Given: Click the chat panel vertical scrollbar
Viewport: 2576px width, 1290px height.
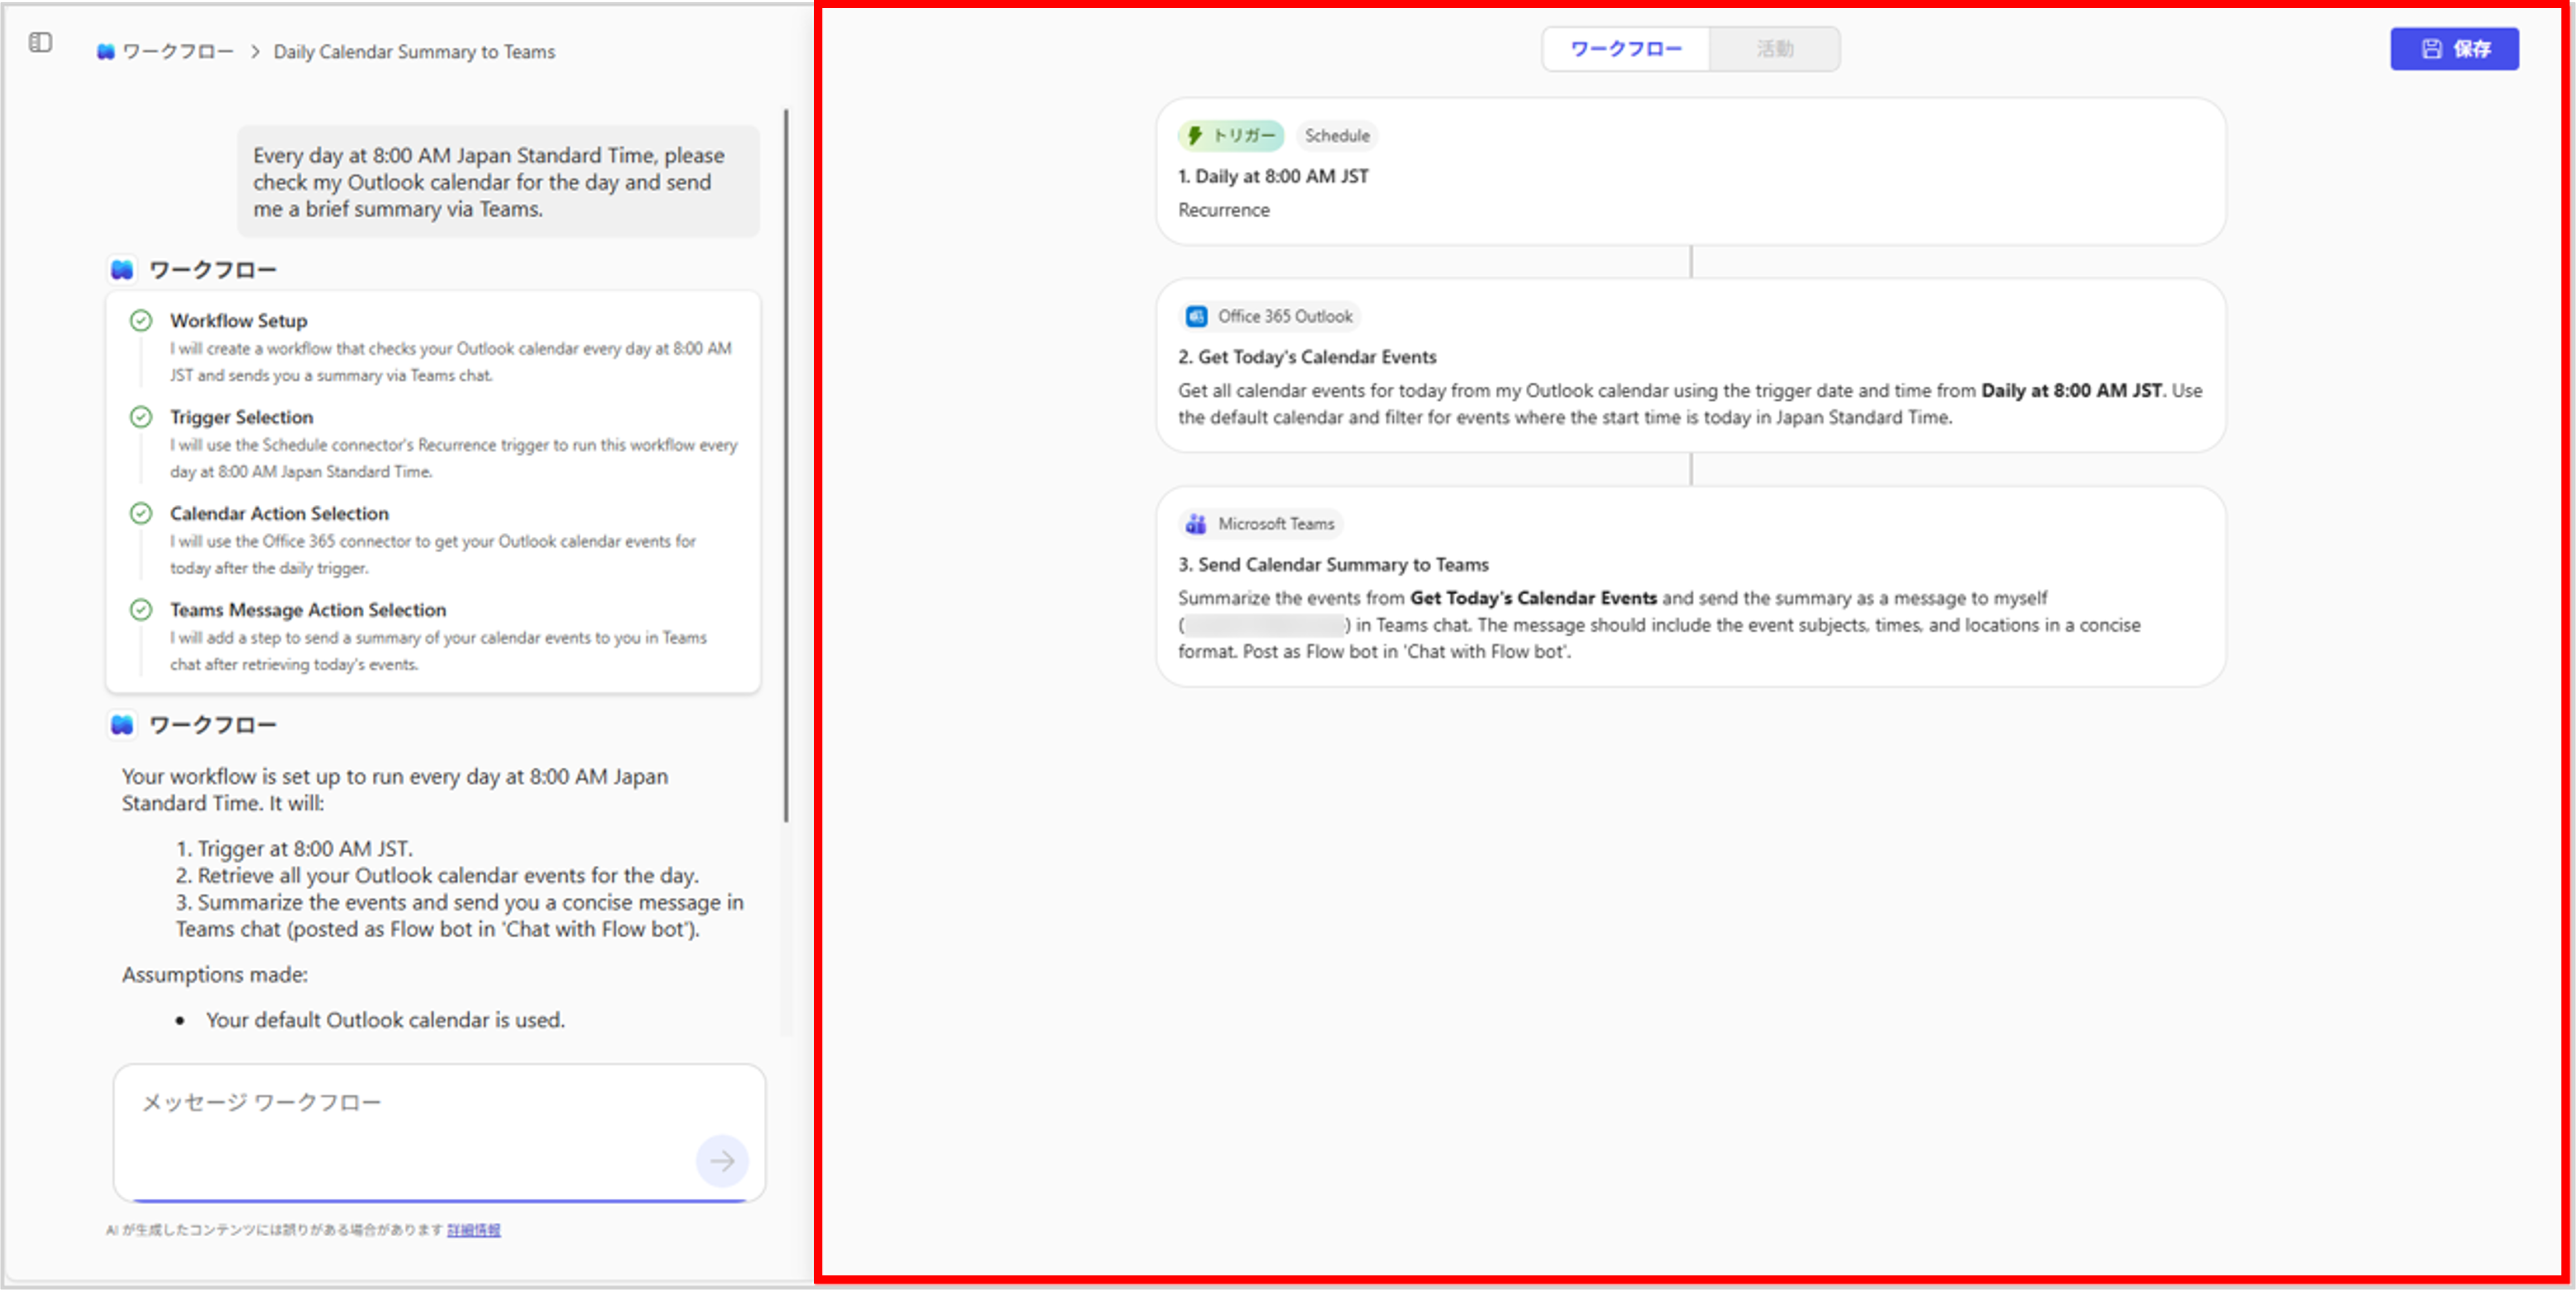Looking at the screenshot, I should (786, 465).
